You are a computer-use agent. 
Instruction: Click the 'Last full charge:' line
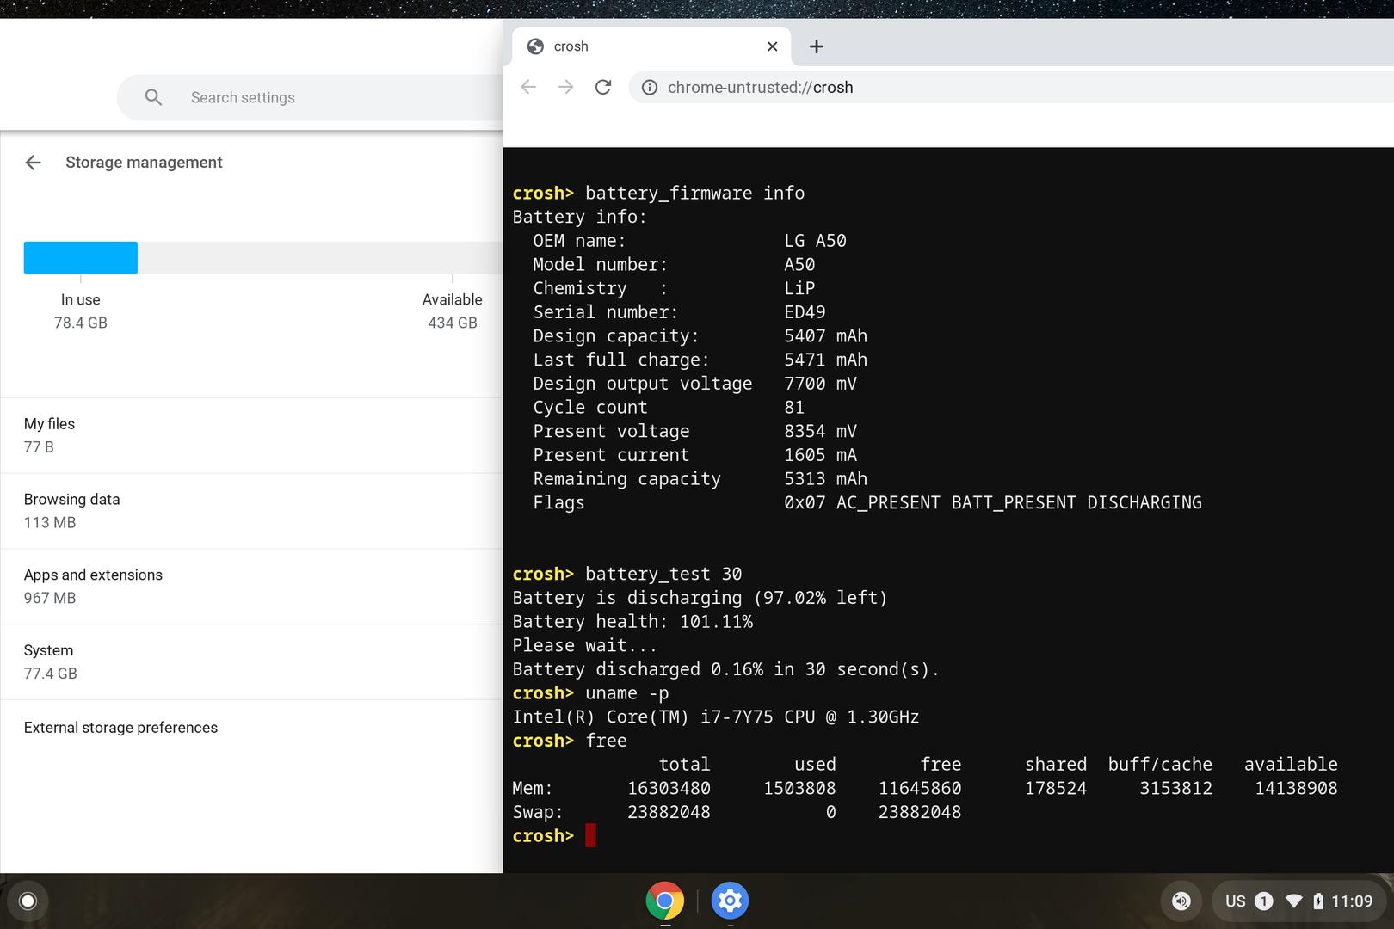pyautogui.click(x=700, y=360)
